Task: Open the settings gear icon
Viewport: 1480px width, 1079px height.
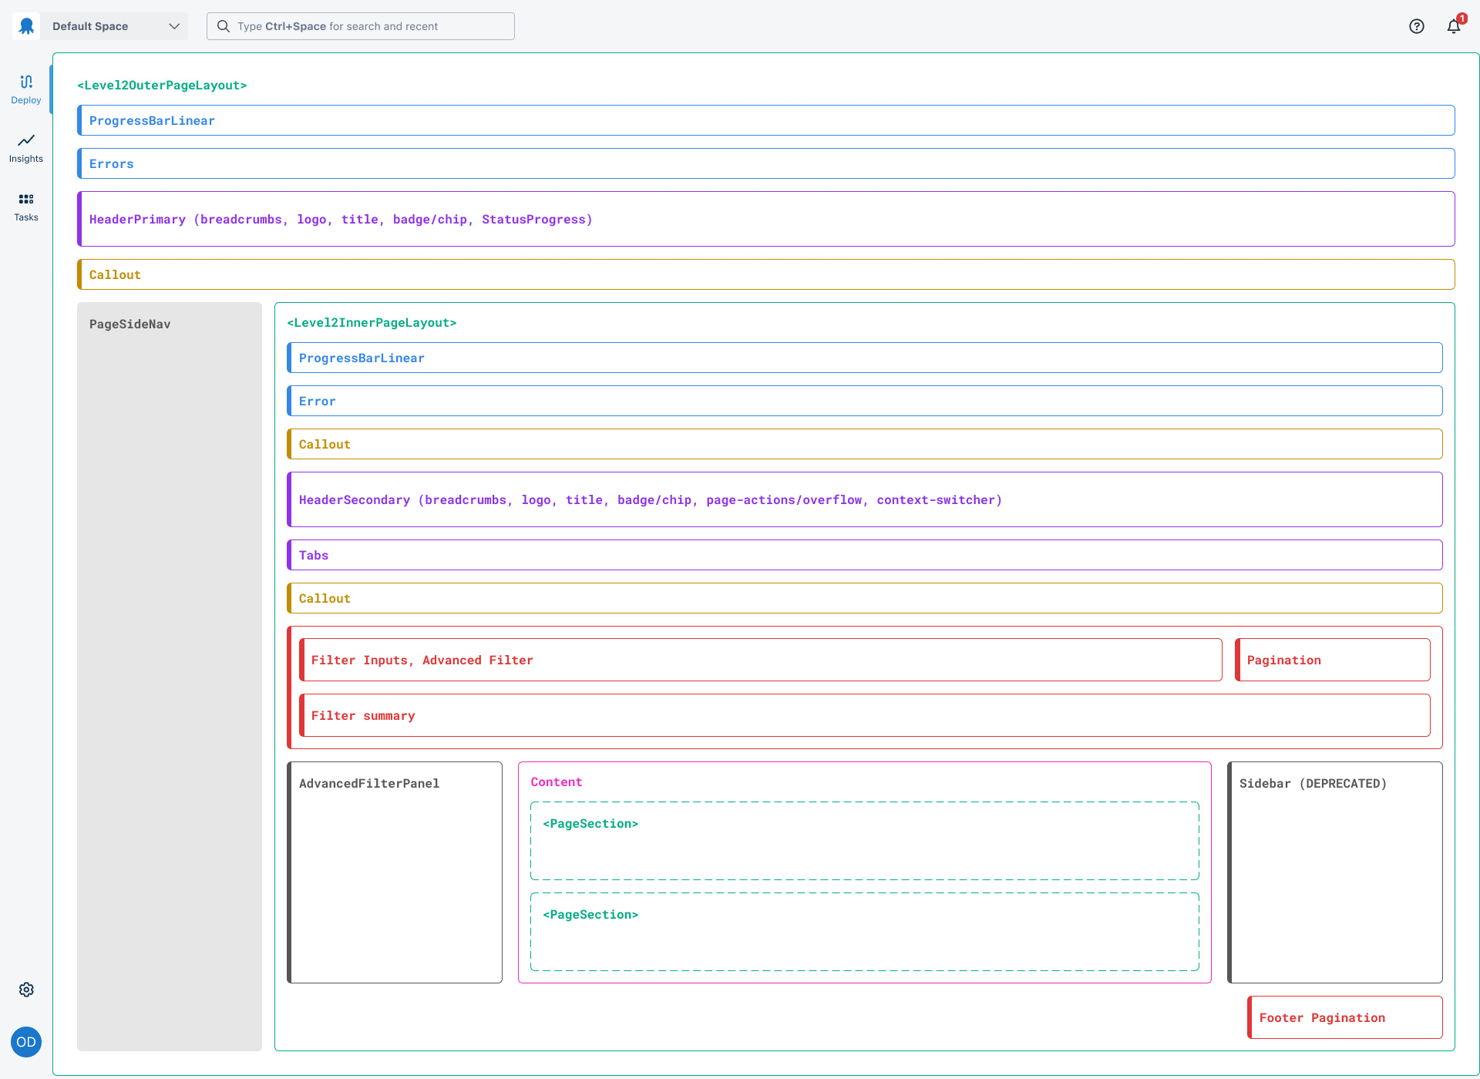Action: (26, 990)
